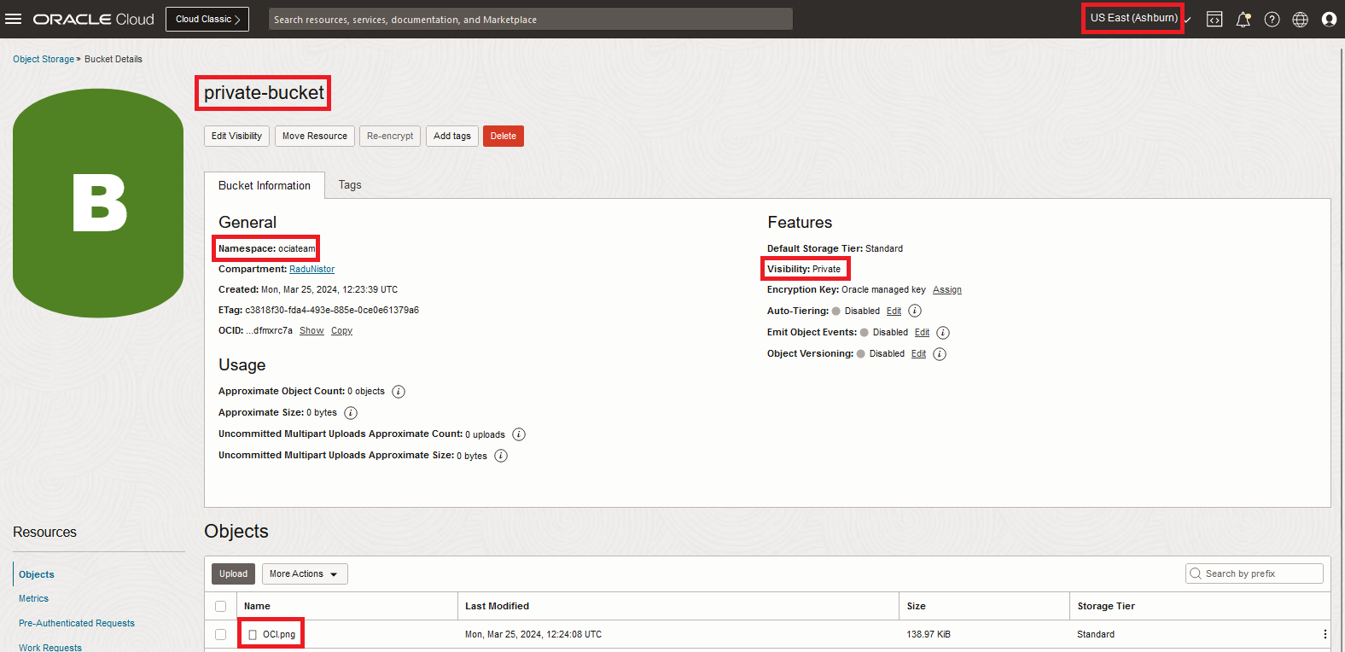Viewport: 1345px width, 652px height.
Task: Open the language globe icon
Action: [x=1300, y=19]
